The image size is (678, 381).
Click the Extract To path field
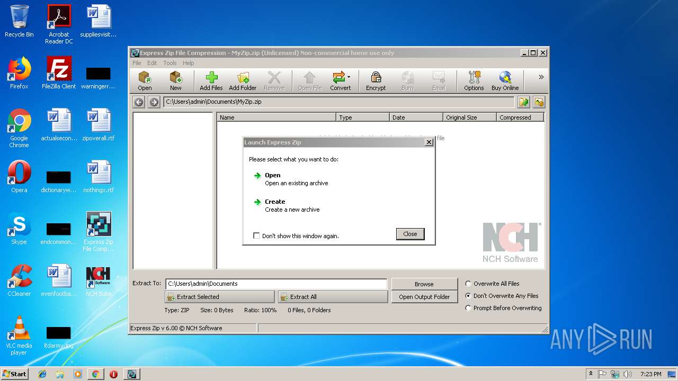[x=276, y=284]
